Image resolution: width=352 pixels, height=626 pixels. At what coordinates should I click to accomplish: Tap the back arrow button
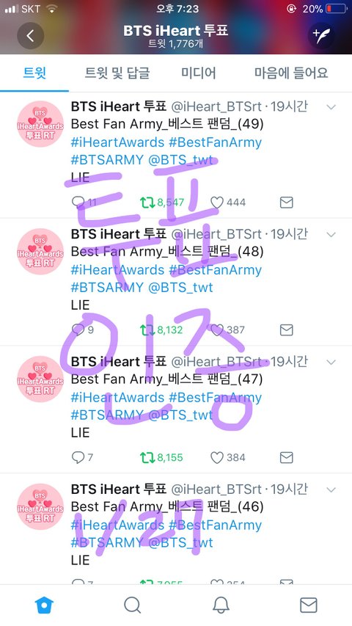(30, 36)
